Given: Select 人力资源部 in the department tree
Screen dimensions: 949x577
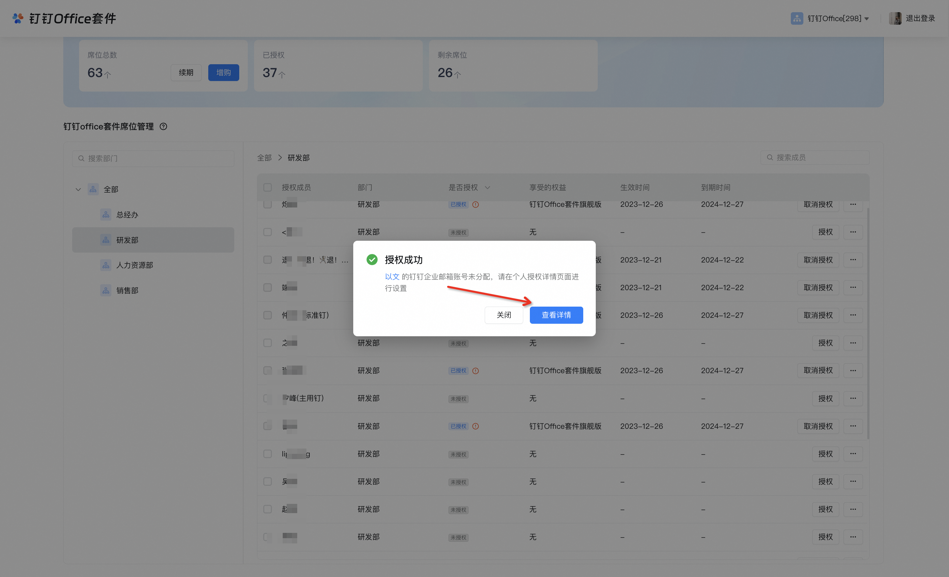Looking at the screenshot, I should (134, 265).
